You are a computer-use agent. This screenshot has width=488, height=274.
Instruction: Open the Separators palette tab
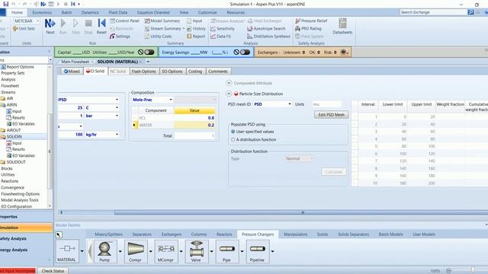point(142,234)
